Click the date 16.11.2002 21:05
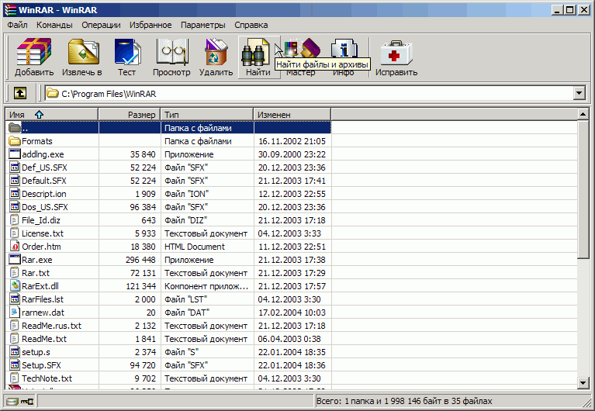Screen dimensions: 595x411 pyautogui.click(x=292, y=141)
